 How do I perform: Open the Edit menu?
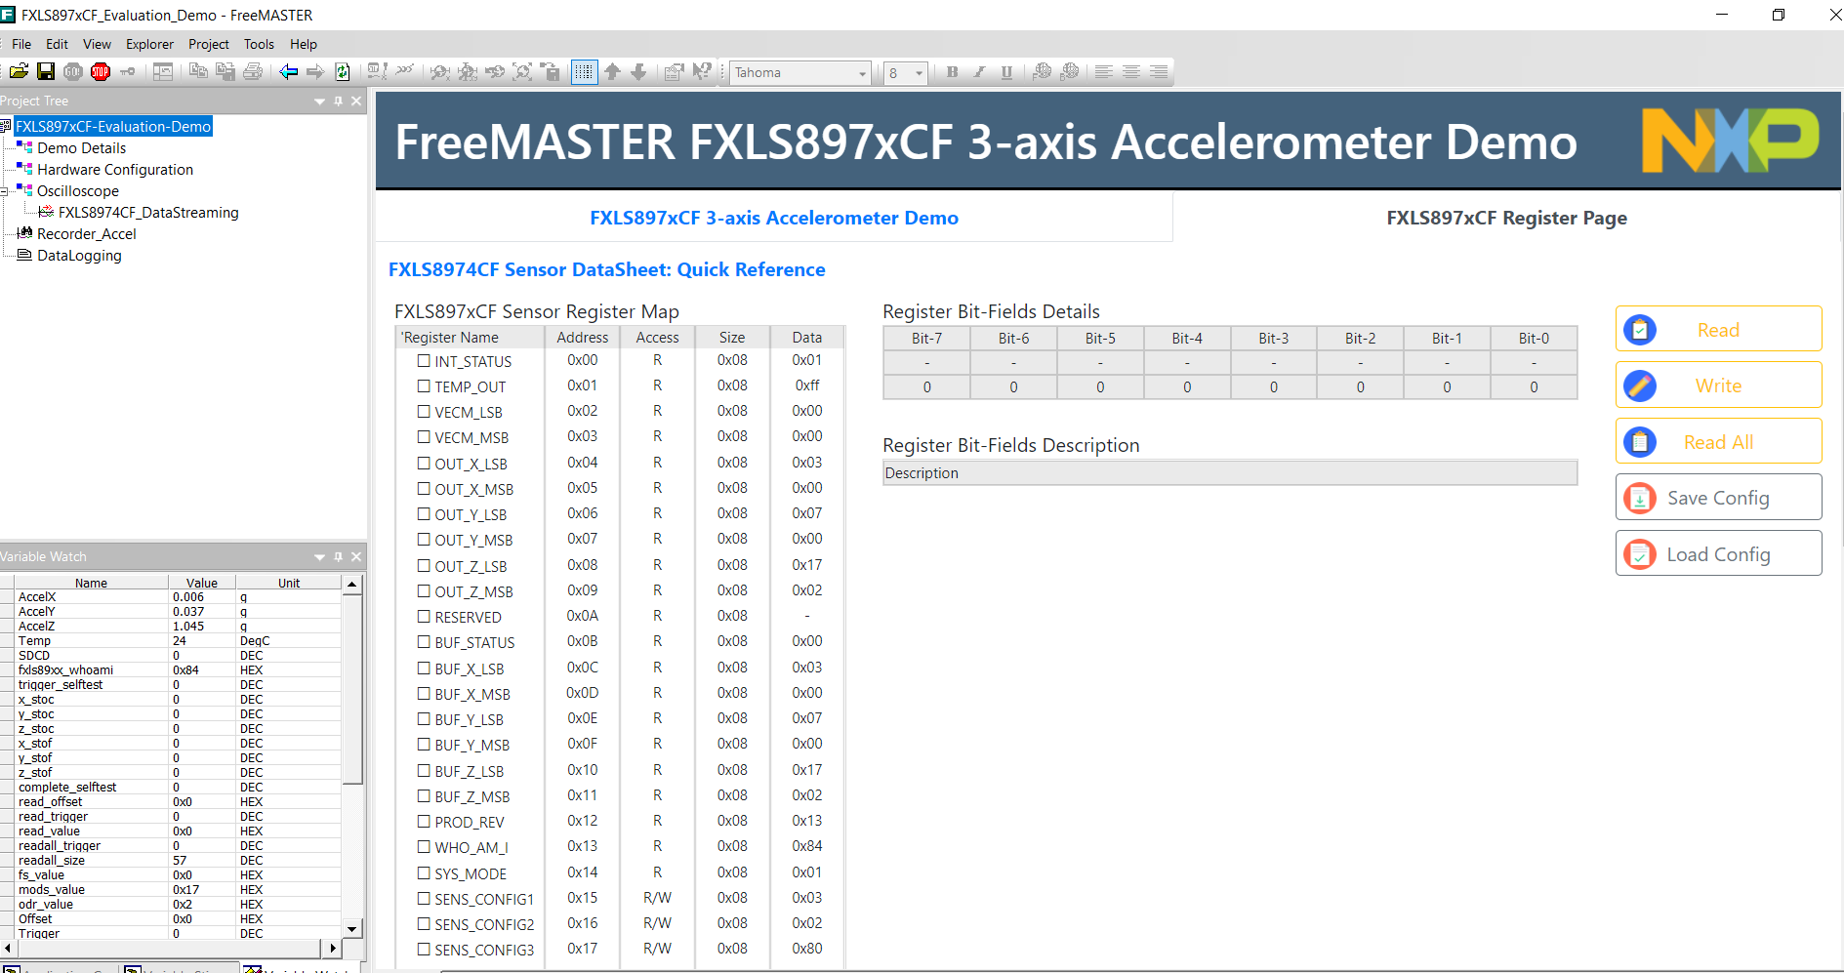pyautogui.click(x=57, y=44)
